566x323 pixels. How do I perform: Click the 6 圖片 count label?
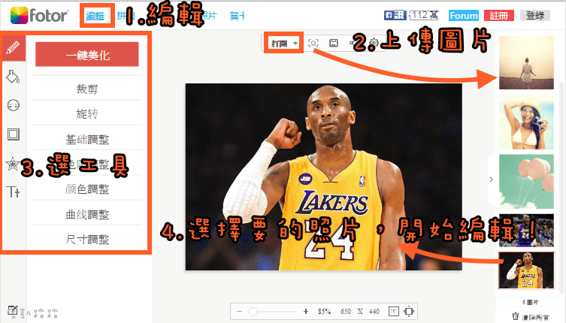click(530, 302)
